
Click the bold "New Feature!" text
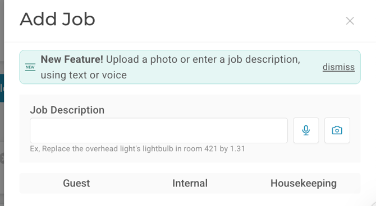tap(72, 59)
